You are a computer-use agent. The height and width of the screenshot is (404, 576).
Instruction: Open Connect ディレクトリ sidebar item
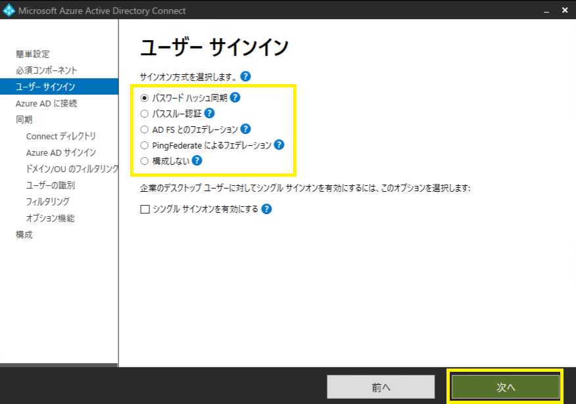pos(60,136)
